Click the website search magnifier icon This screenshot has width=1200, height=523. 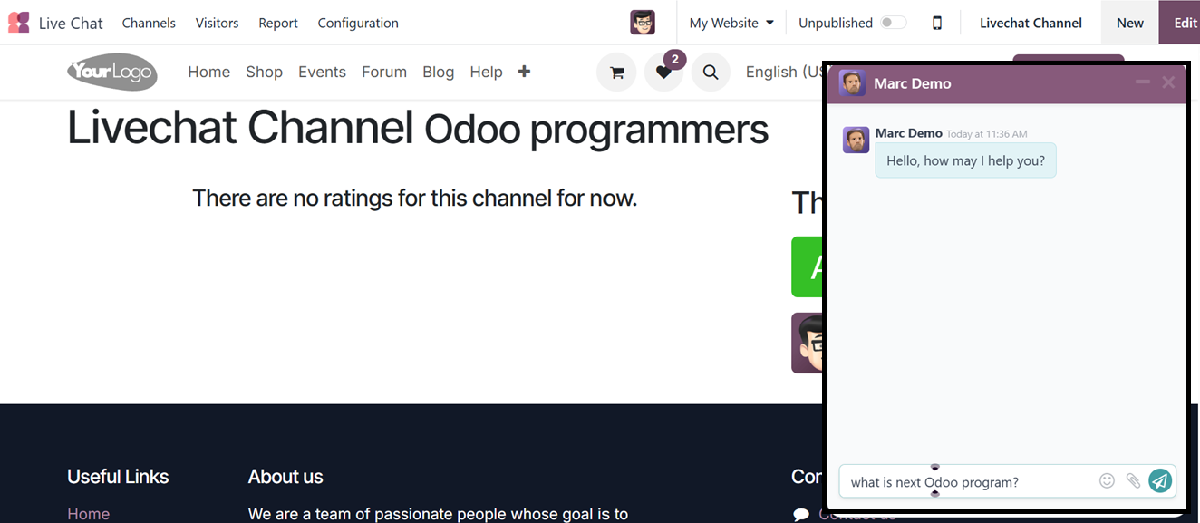711,73
